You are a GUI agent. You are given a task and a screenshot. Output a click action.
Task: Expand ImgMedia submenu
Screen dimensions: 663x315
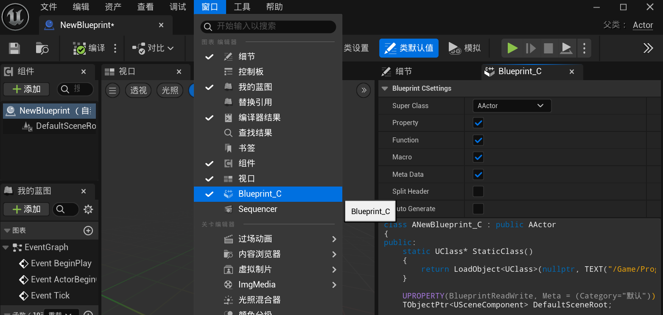tap(268, 284)
